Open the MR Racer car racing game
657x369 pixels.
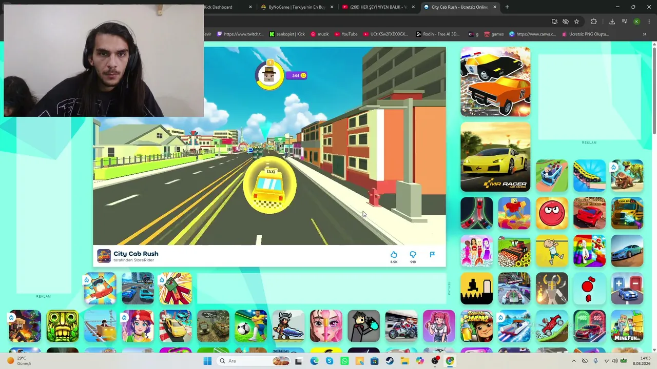tap(495, 157)
